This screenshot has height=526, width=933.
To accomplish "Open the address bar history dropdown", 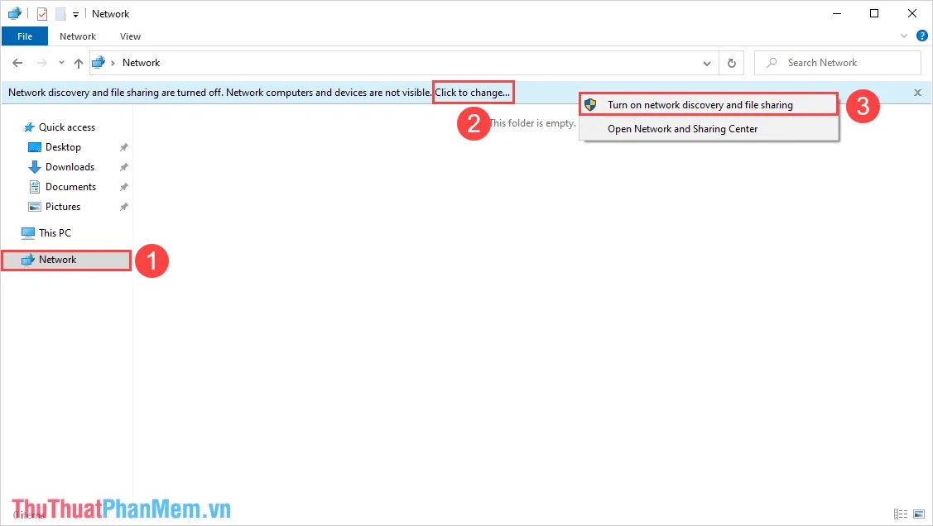I will (706, 62).
